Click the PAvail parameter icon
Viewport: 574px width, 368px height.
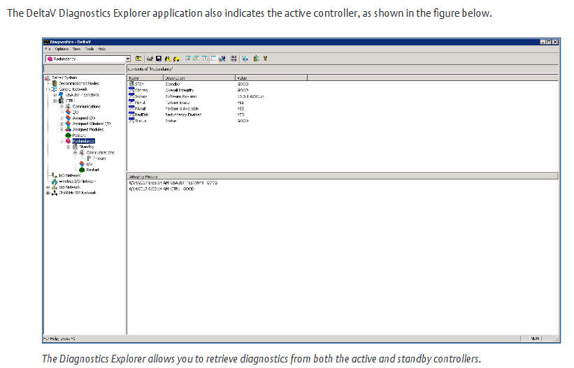pyautogui.click(x=131, y=108)
